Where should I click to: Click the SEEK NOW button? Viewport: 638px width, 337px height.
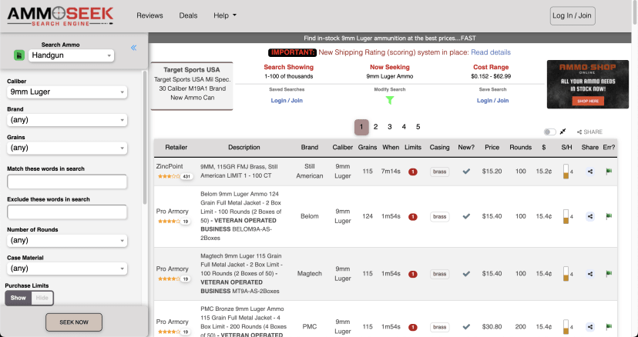click(74, 322)
